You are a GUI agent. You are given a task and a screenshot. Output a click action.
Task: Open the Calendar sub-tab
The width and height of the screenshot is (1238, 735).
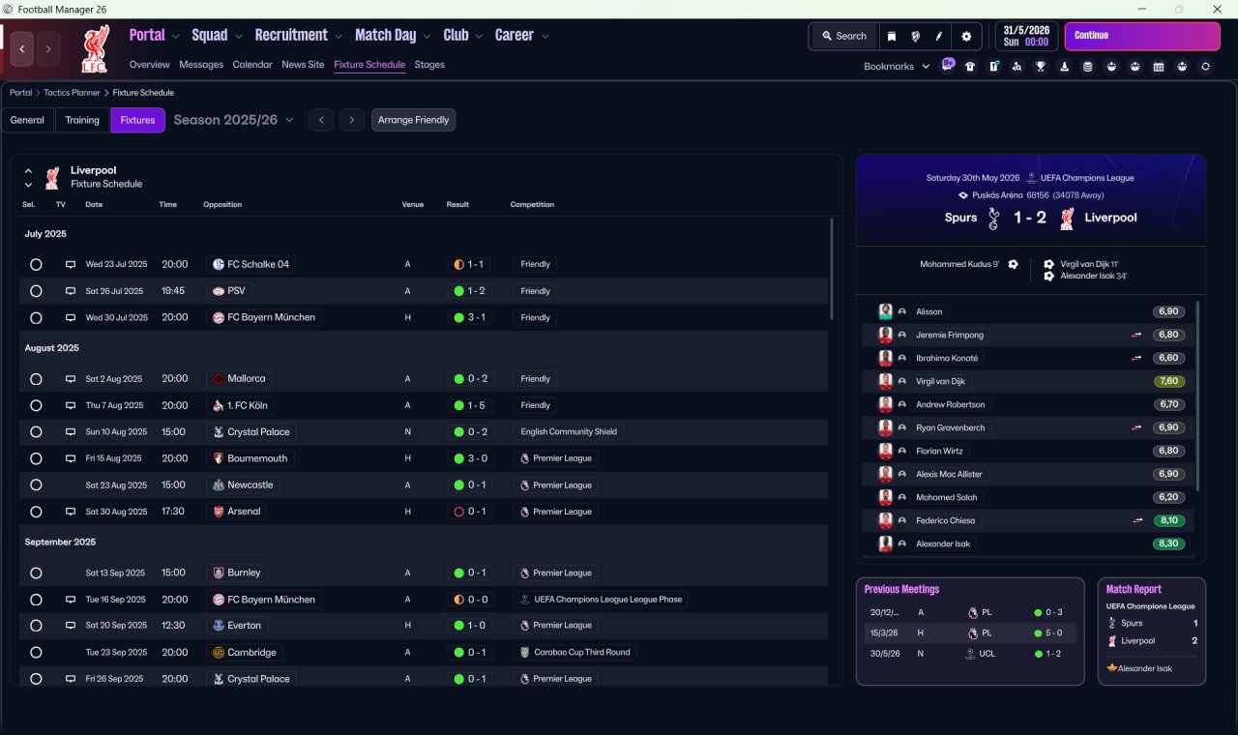[252, 65]
